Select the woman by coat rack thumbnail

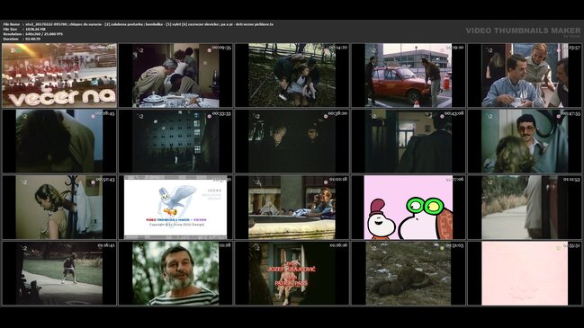[x=59, y=208]
